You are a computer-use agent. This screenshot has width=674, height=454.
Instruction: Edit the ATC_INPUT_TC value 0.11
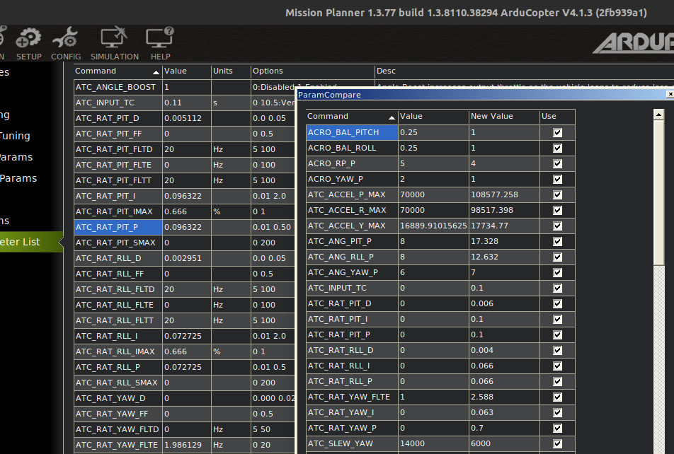coord(187,103)
